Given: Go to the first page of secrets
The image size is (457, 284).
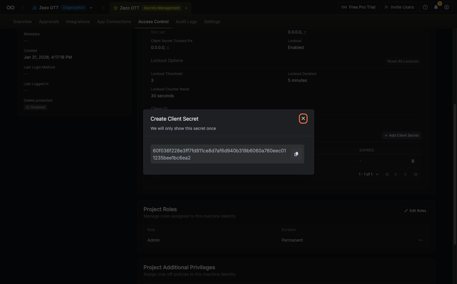Looking at the screenshot, I should [x=387, y=174].
